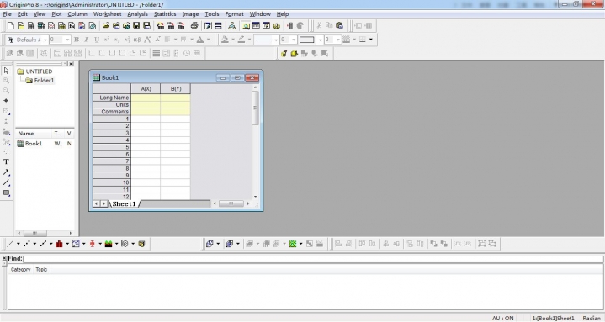Open the font name dropdown
The image size is (605, 322).
(x=45, y=40)
